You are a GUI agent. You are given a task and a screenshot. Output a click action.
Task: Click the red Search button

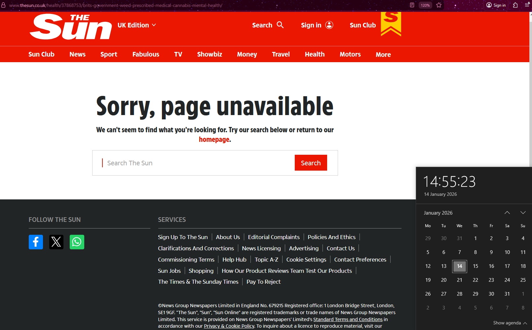[311, 163]
